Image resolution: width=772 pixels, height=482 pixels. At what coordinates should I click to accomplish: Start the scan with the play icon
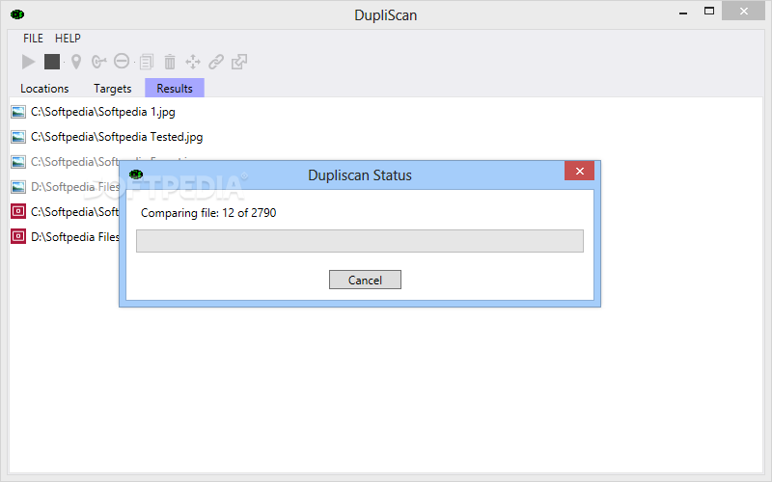[x=29, y=62]
